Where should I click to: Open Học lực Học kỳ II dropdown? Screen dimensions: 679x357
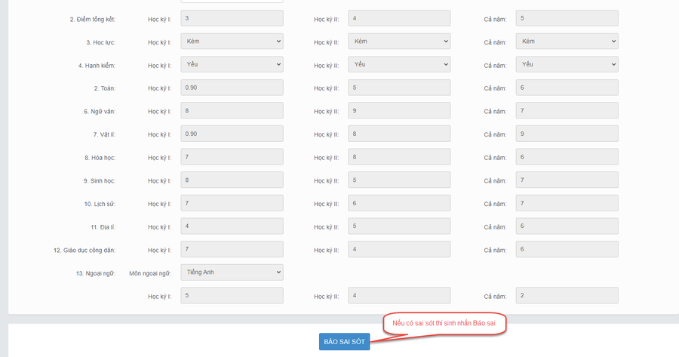point(399,42)
